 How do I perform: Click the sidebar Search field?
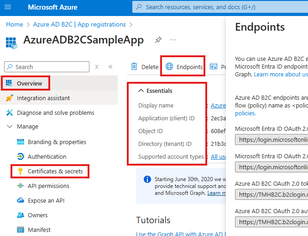47,67
